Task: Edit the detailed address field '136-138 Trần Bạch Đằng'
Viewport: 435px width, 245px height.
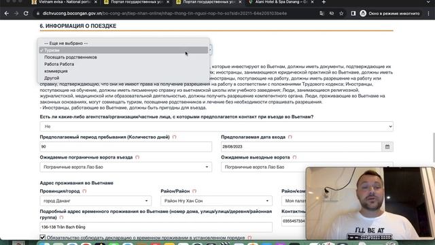Action: point(156,227)
